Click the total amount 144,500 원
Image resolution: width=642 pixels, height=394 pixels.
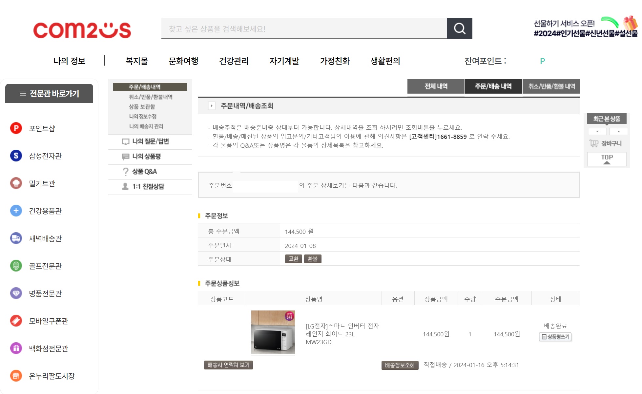coord(299,232)
